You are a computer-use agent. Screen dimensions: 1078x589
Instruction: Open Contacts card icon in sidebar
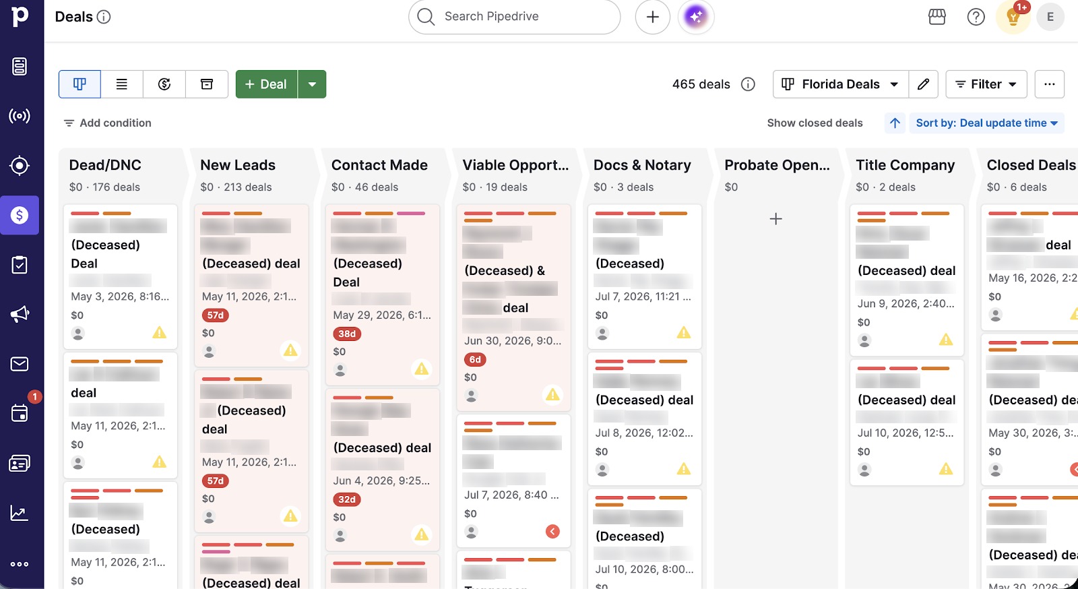(20, 463)
